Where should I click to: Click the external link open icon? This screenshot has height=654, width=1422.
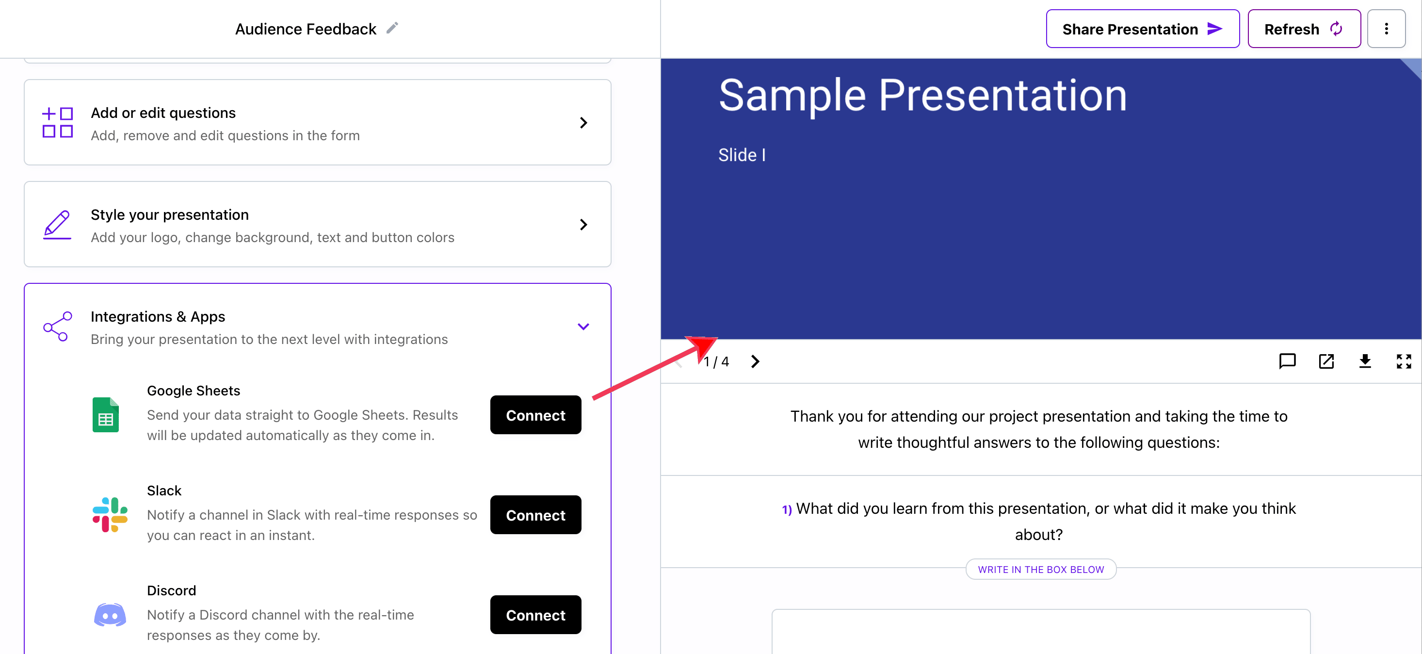click(1326, 361)
